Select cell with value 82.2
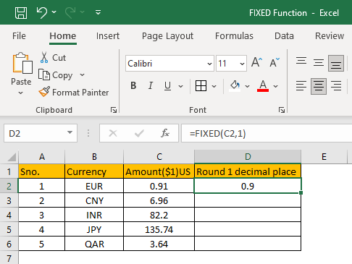352x264 pixels. click(x=159, y=215)
